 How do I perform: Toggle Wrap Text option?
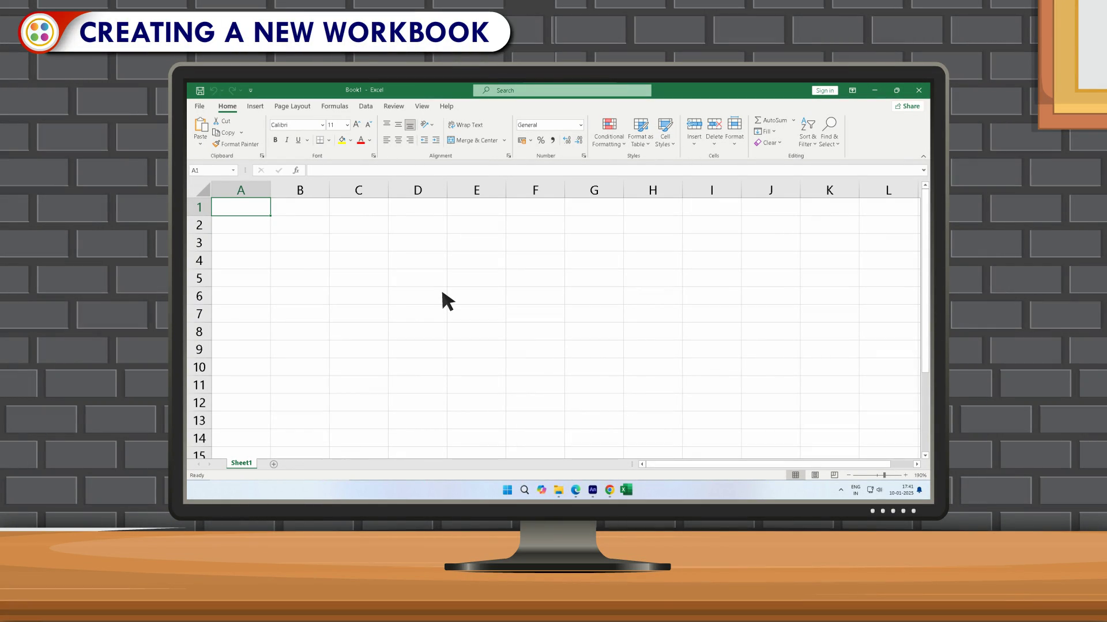[x=465, y=125]
